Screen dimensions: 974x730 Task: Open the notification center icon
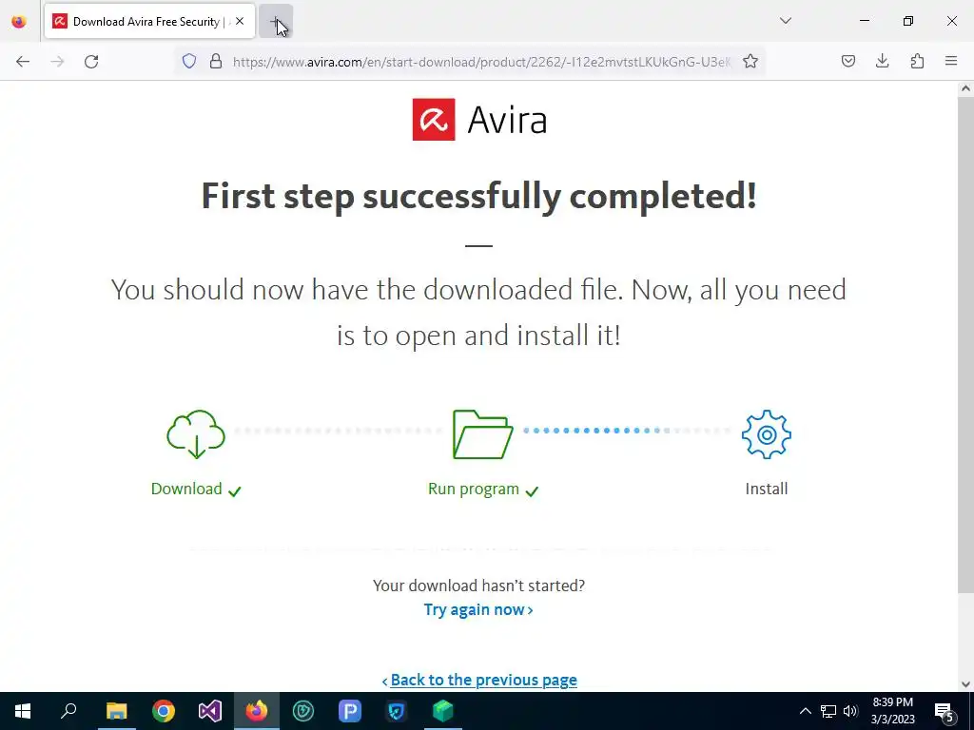coord(945,712)
